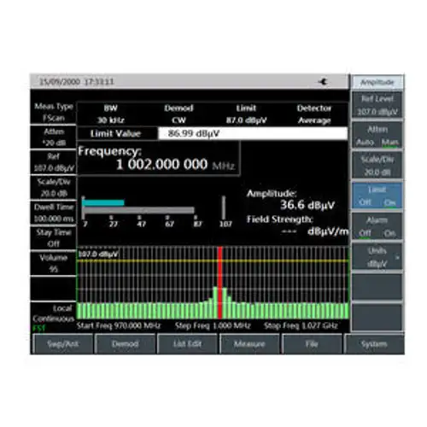Select the Scale/Div 20.0 dB softkey
Viewport: 427px width, 427px height.
pyautogui.click(x=377, y=165)
